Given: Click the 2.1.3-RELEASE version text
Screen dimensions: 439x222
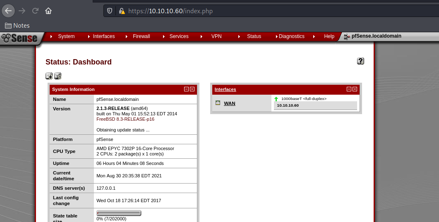Looking at the screenshot, I should [x=113, y=108].
